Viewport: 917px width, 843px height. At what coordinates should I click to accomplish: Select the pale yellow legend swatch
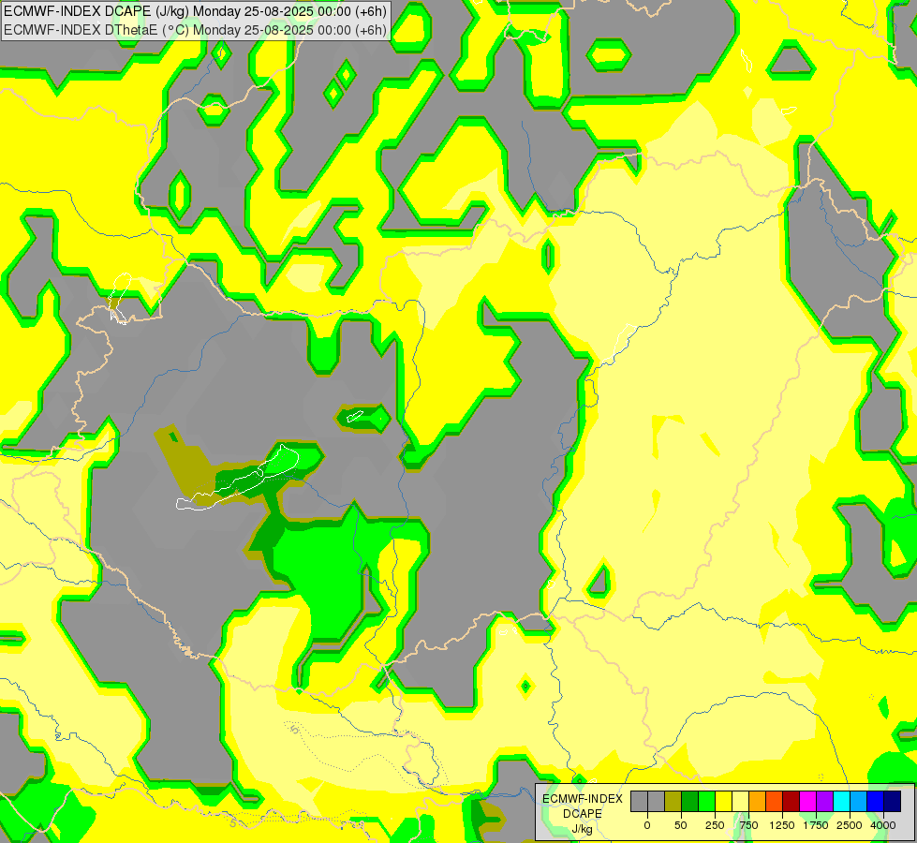[740, 801]
